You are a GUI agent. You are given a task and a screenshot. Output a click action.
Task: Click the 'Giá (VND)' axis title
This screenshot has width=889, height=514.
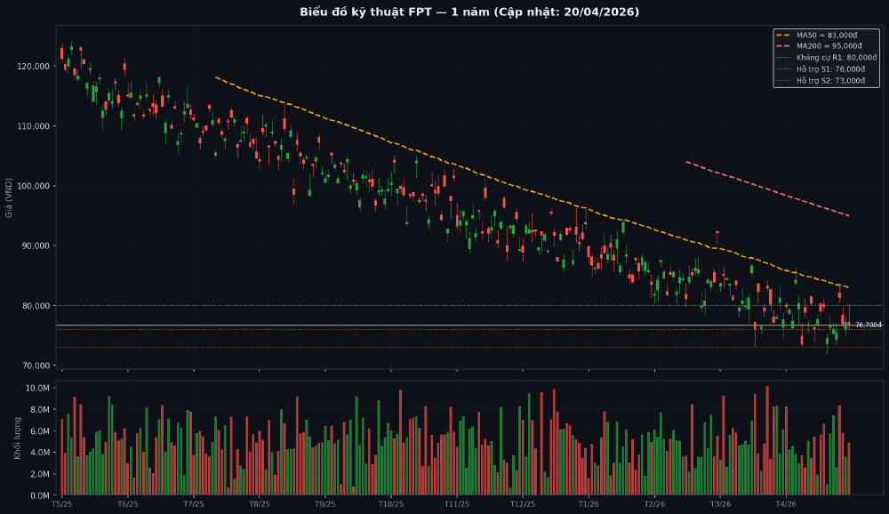9,197
